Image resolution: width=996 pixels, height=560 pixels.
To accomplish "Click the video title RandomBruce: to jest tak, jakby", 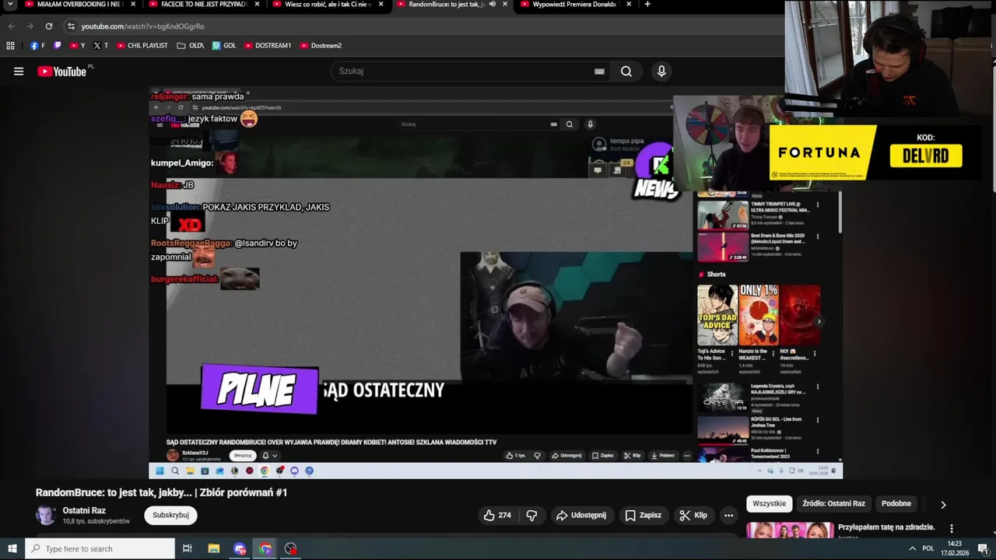I will pos(161,492).
